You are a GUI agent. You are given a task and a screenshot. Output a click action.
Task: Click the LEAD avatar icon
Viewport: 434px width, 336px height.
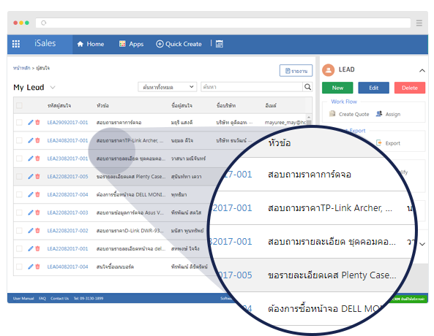coord(329,69)
